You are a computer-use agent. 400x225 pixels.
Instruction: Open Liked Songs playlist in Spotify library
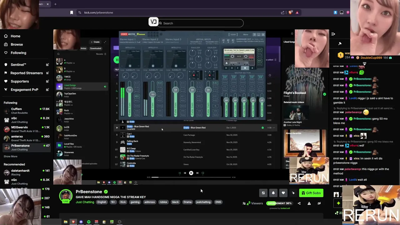[81, 86]
